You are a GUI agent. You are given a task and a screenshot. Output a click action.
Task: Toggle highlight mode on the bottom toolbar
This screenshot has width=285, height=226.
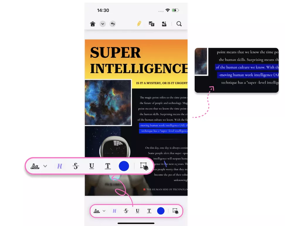114,211
